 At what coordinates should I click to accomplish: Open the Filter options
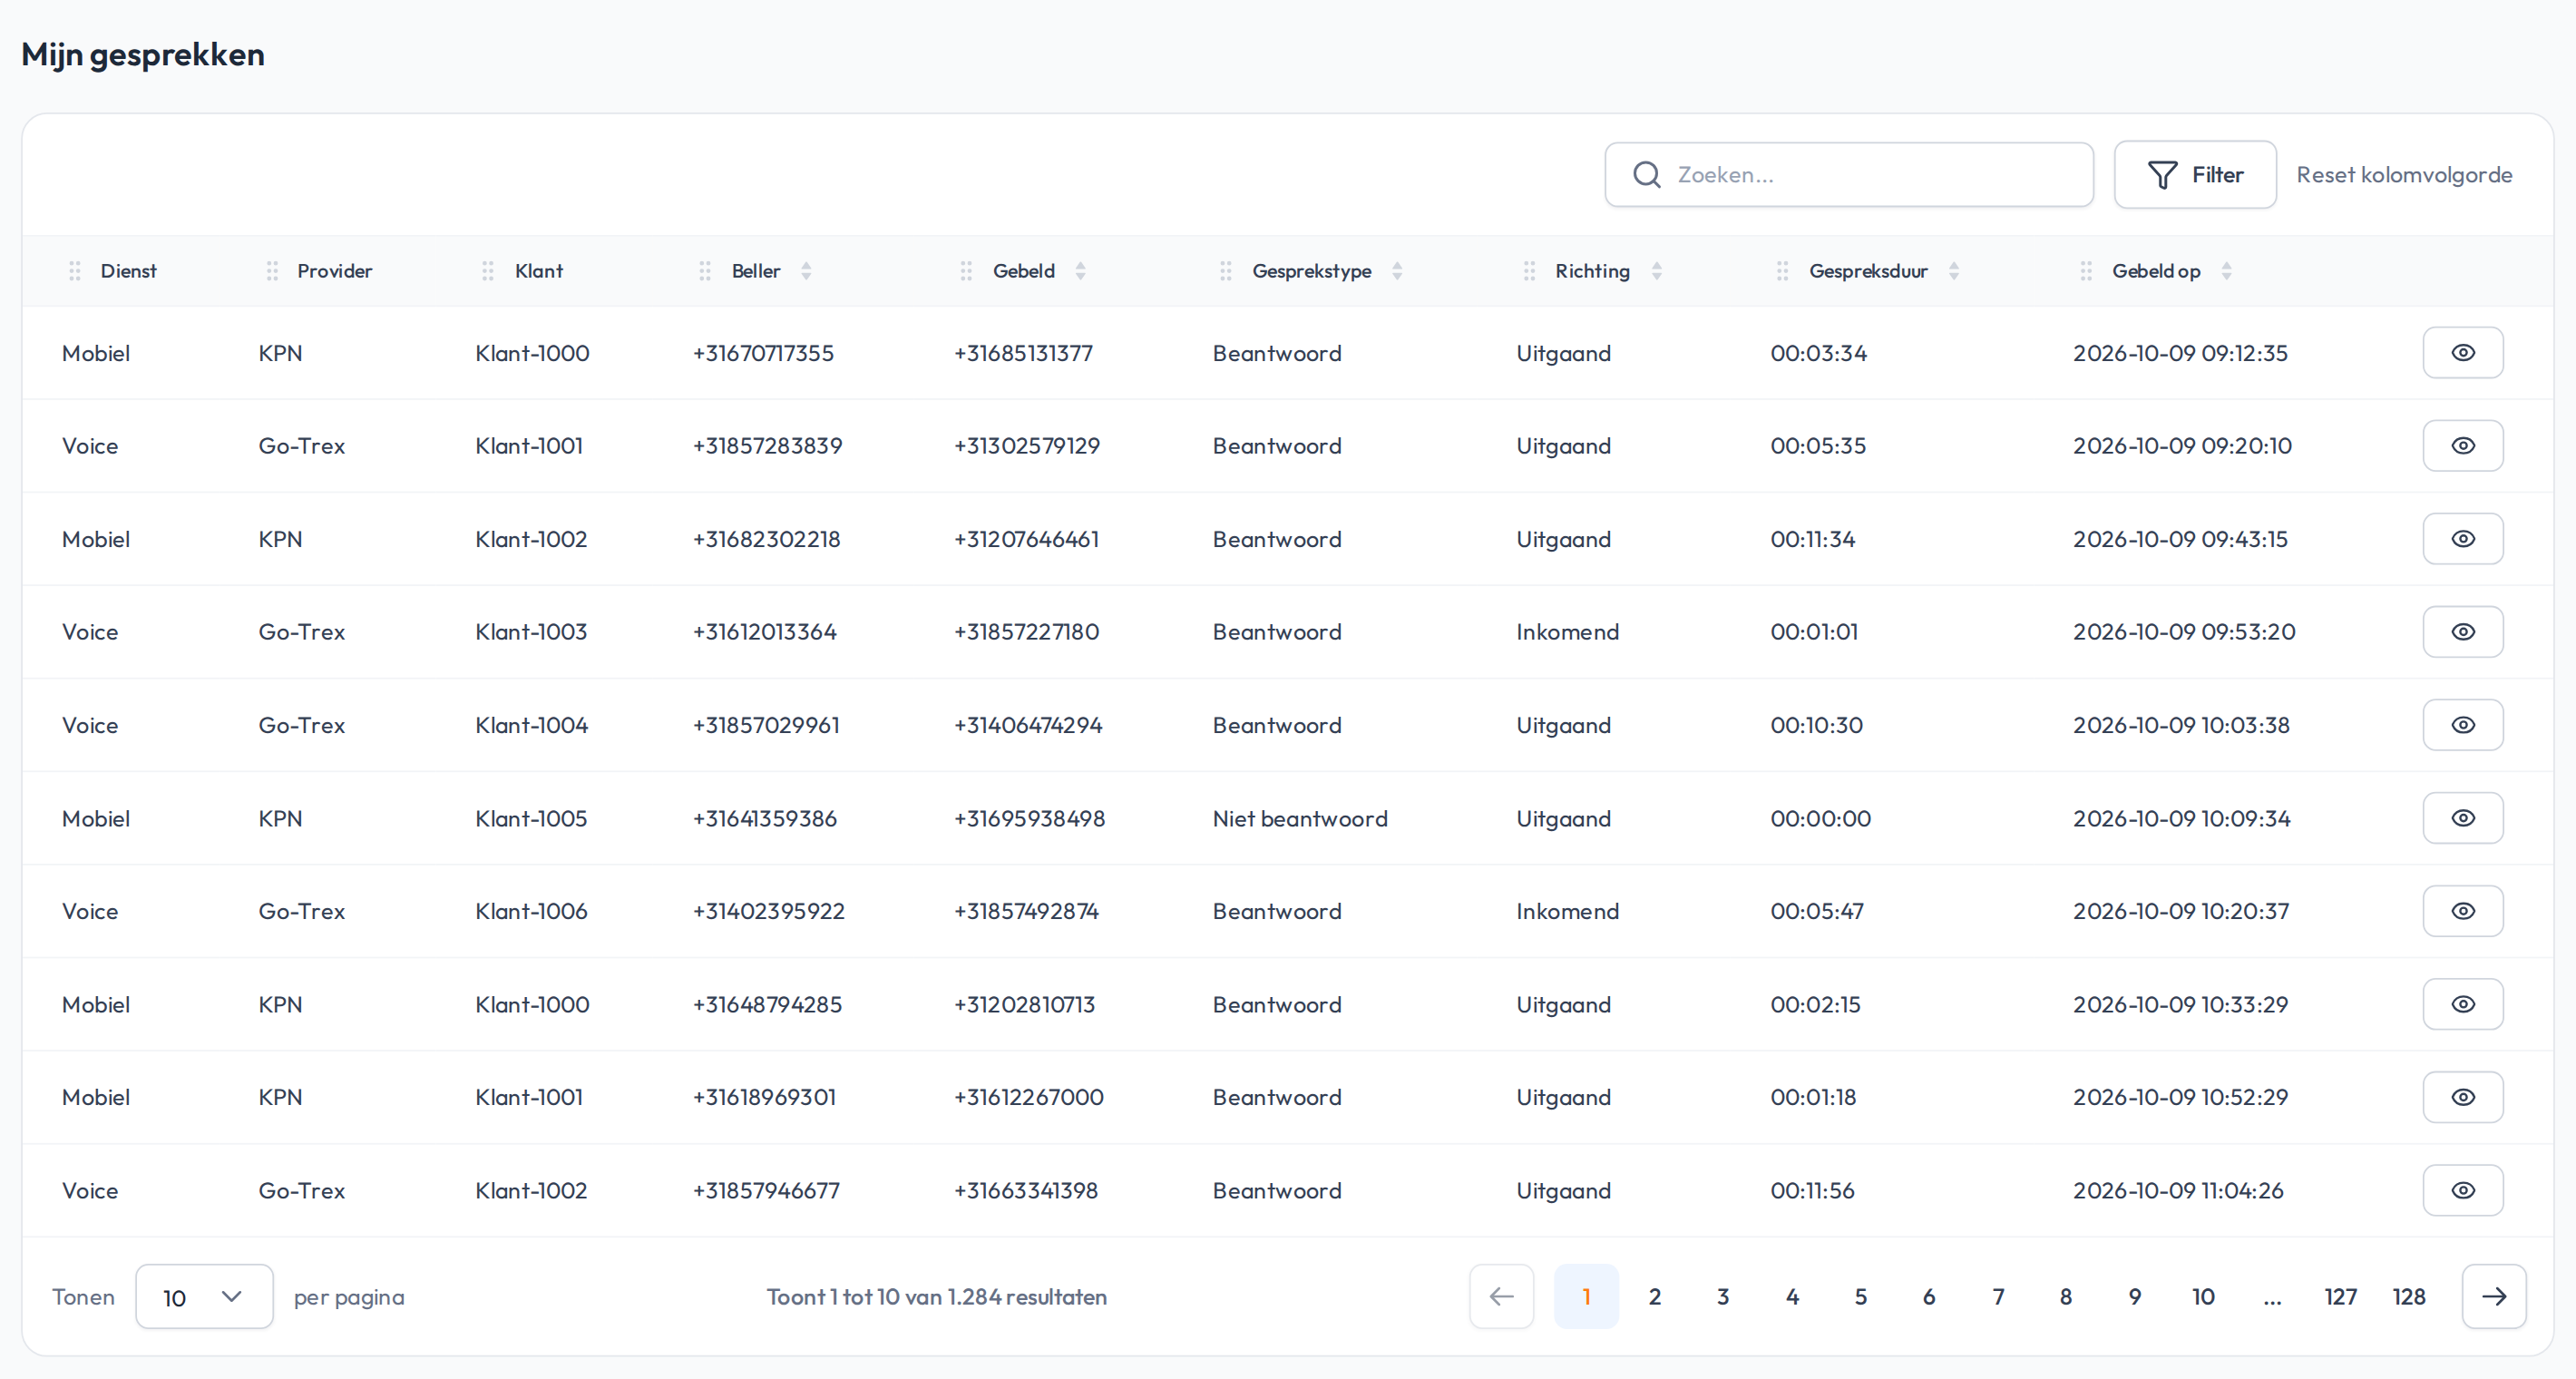2195,175
